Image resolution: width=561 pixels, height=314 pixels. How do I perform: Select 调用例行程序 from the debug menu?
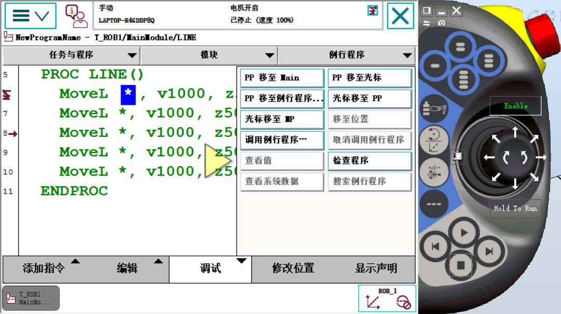(282, 140)
